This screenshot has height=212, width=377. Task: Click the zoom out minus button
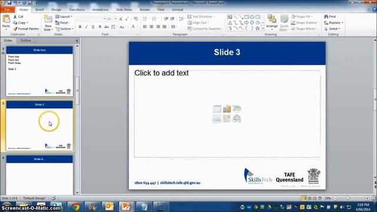[x=335, y=198]
